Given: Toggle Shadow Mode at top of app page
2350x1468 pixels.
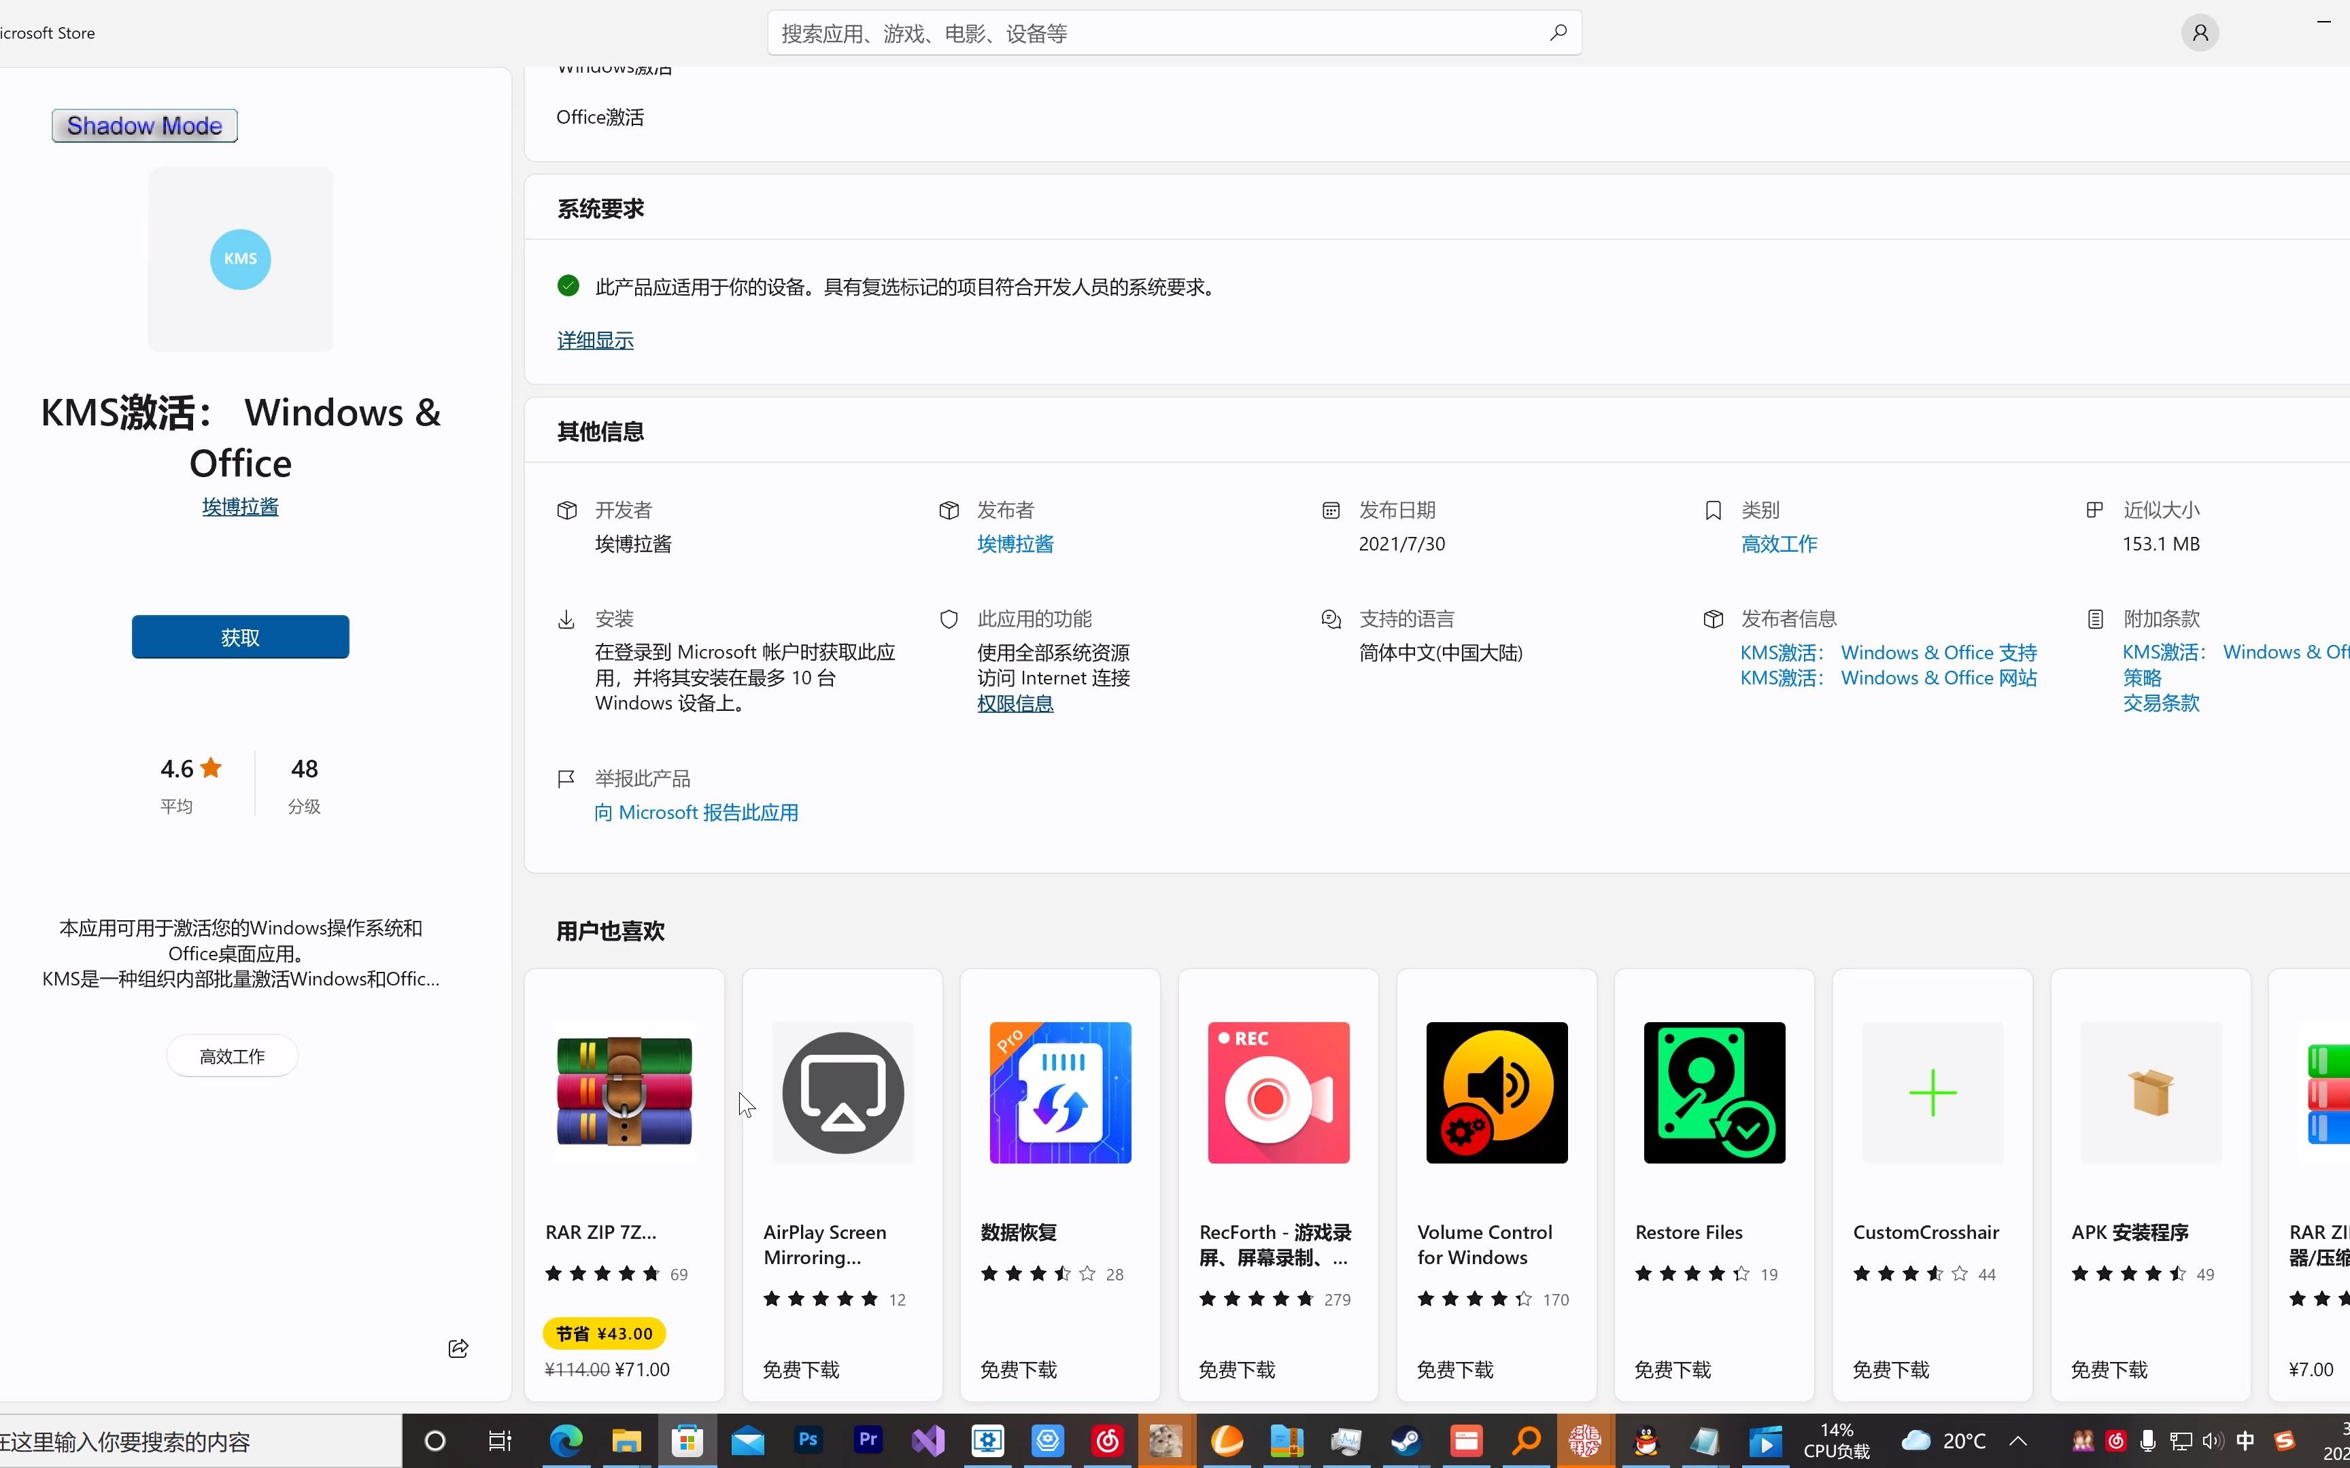Looking at the screenshot, I should coord(143,125).
